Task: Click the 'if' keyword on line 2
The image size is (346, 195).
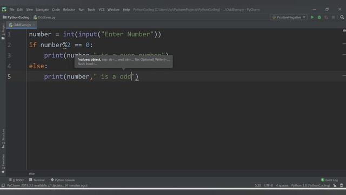Action: coord(33,45)
